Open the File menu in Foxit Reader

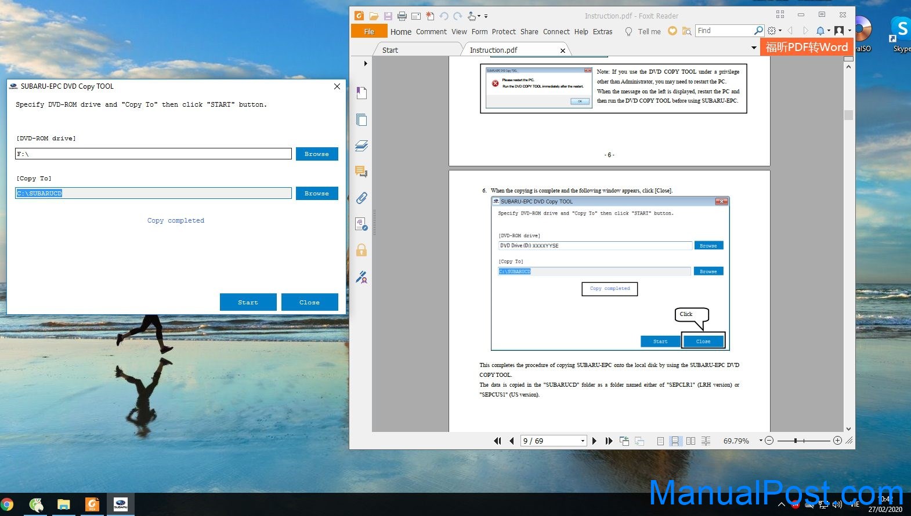[x=369, y=31]
